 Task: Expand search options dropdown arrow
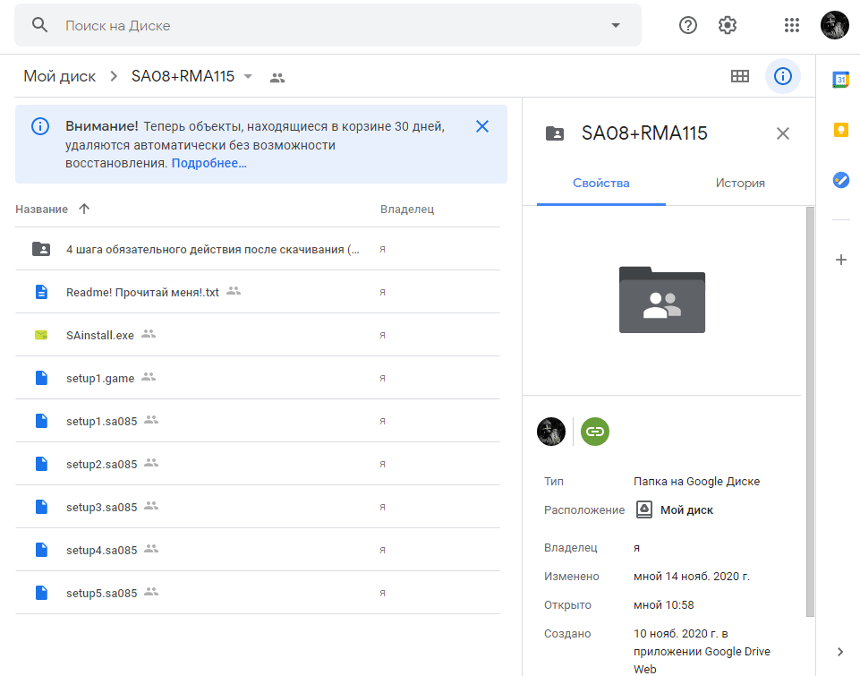[x=616, y=25]
